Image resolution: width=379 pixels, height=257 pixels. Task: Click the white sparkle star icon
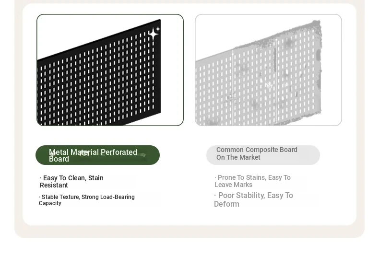click(153, 34)
